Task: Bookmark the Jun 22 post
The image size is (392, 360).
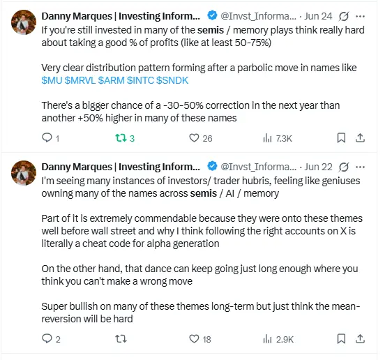Action: point(341,339)
